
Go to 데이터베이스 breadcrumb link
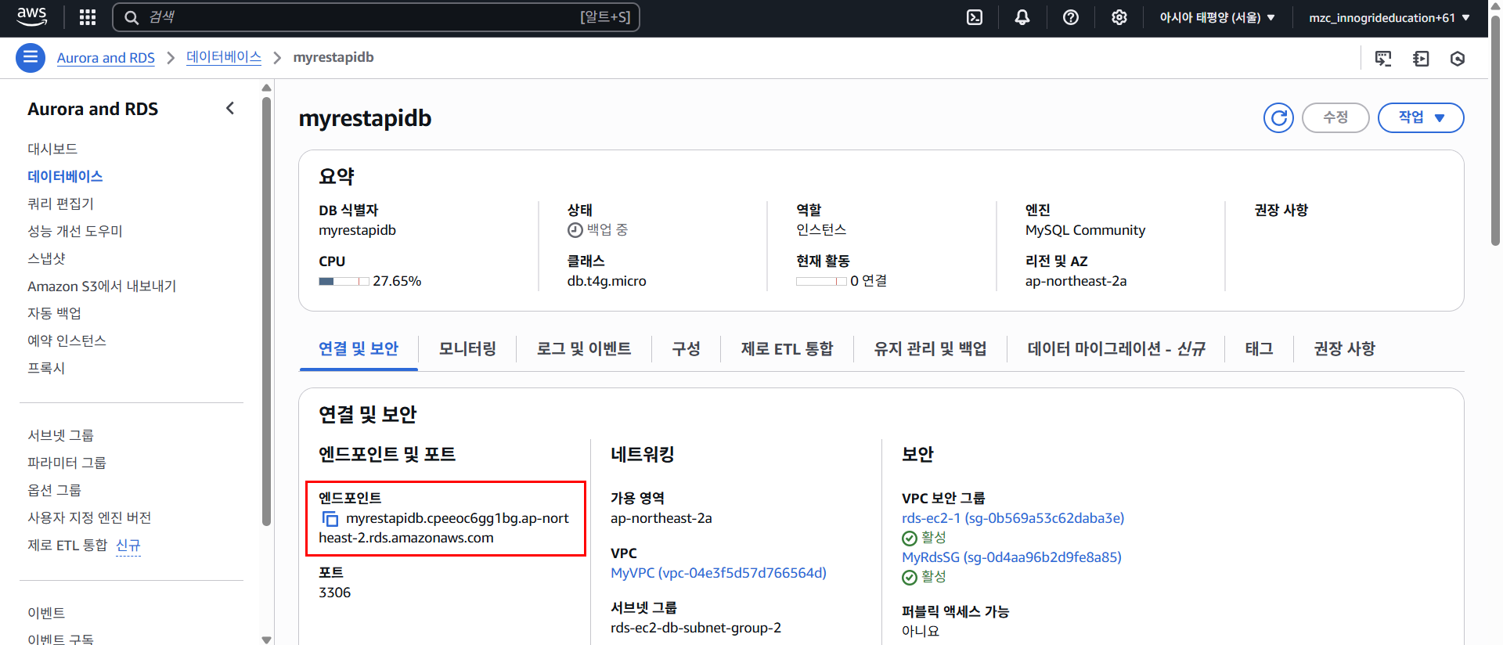click(224, 57)
